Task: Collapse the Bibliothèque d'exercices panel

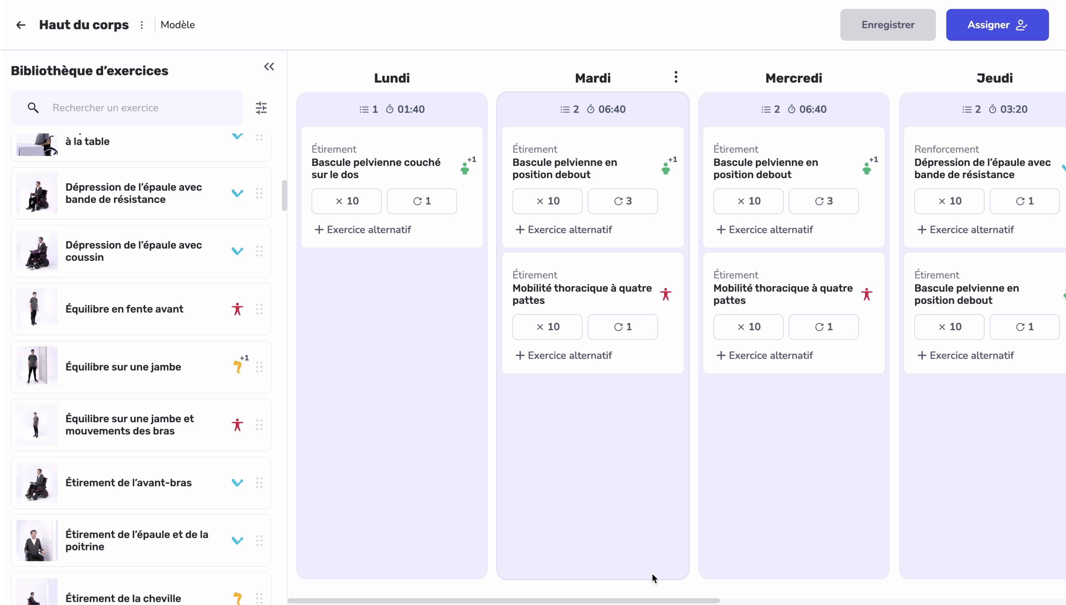Action: click(269, 67)
